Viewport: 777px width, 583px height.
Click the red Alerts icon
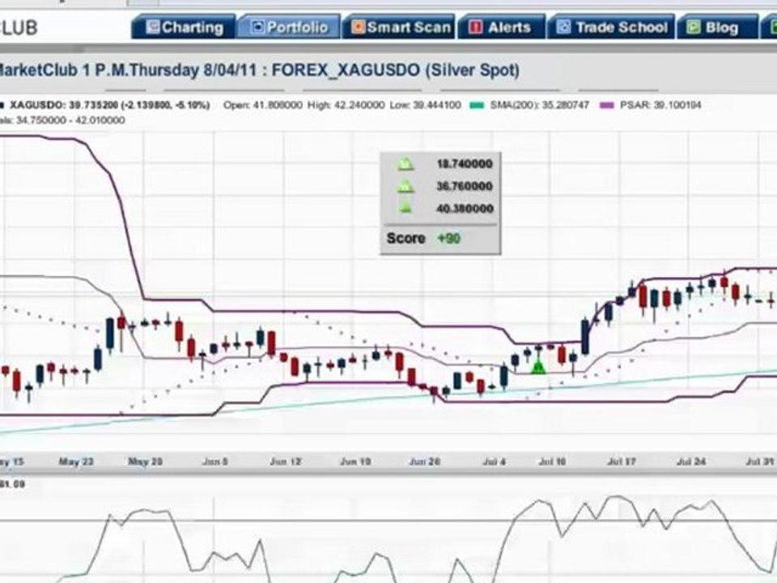475,27
